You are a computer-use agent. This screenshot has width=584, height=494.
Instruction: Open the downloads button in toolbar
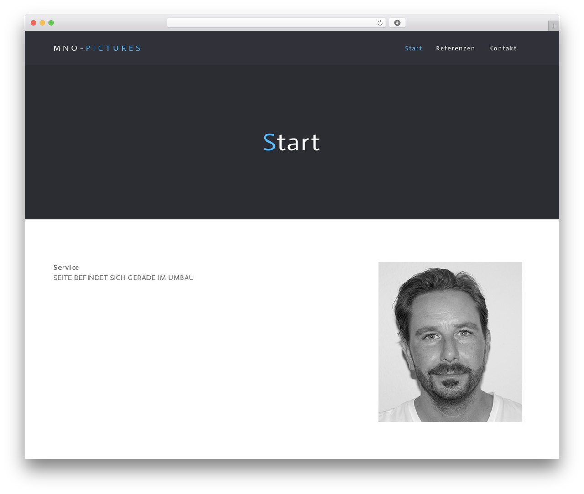397,23
